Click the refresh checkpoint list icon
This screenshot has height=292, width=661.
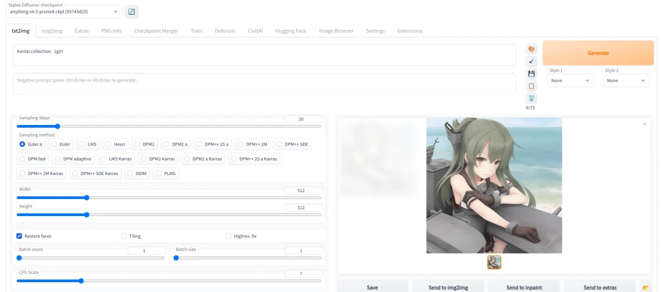[x=131, y=12]
